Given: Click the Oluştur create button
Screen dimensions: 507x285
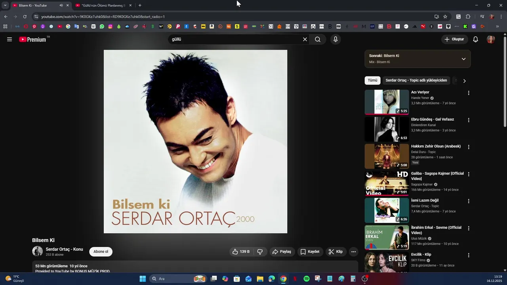Looking at the screenshot, I should point(454,39).
